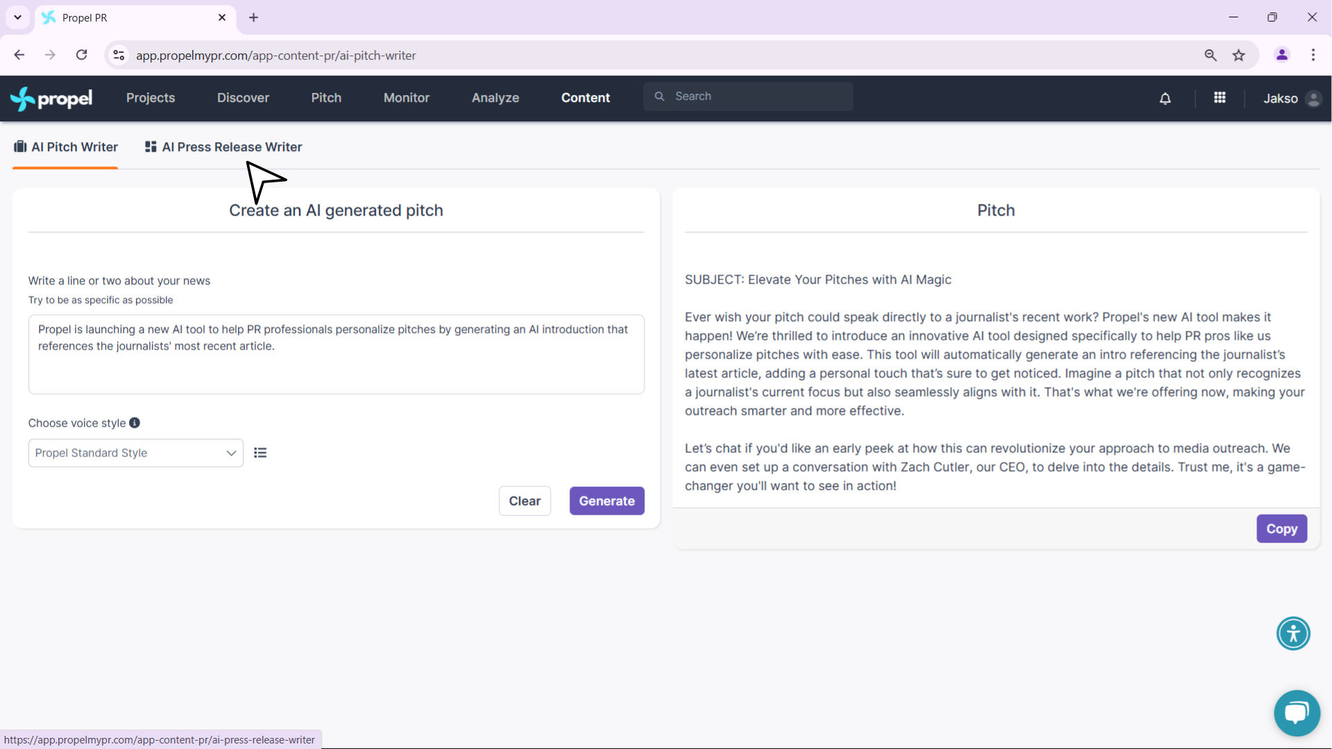Open the apps grid menu
Viewport: 1332px width, 749px height.
1220,98
